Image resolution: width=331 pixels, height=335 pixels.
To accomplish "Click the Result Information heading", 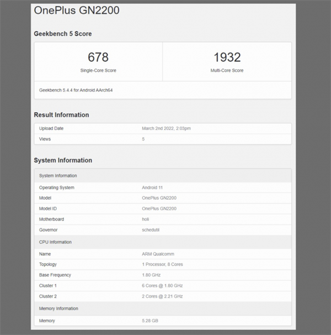I will click(x=61, y=115).
